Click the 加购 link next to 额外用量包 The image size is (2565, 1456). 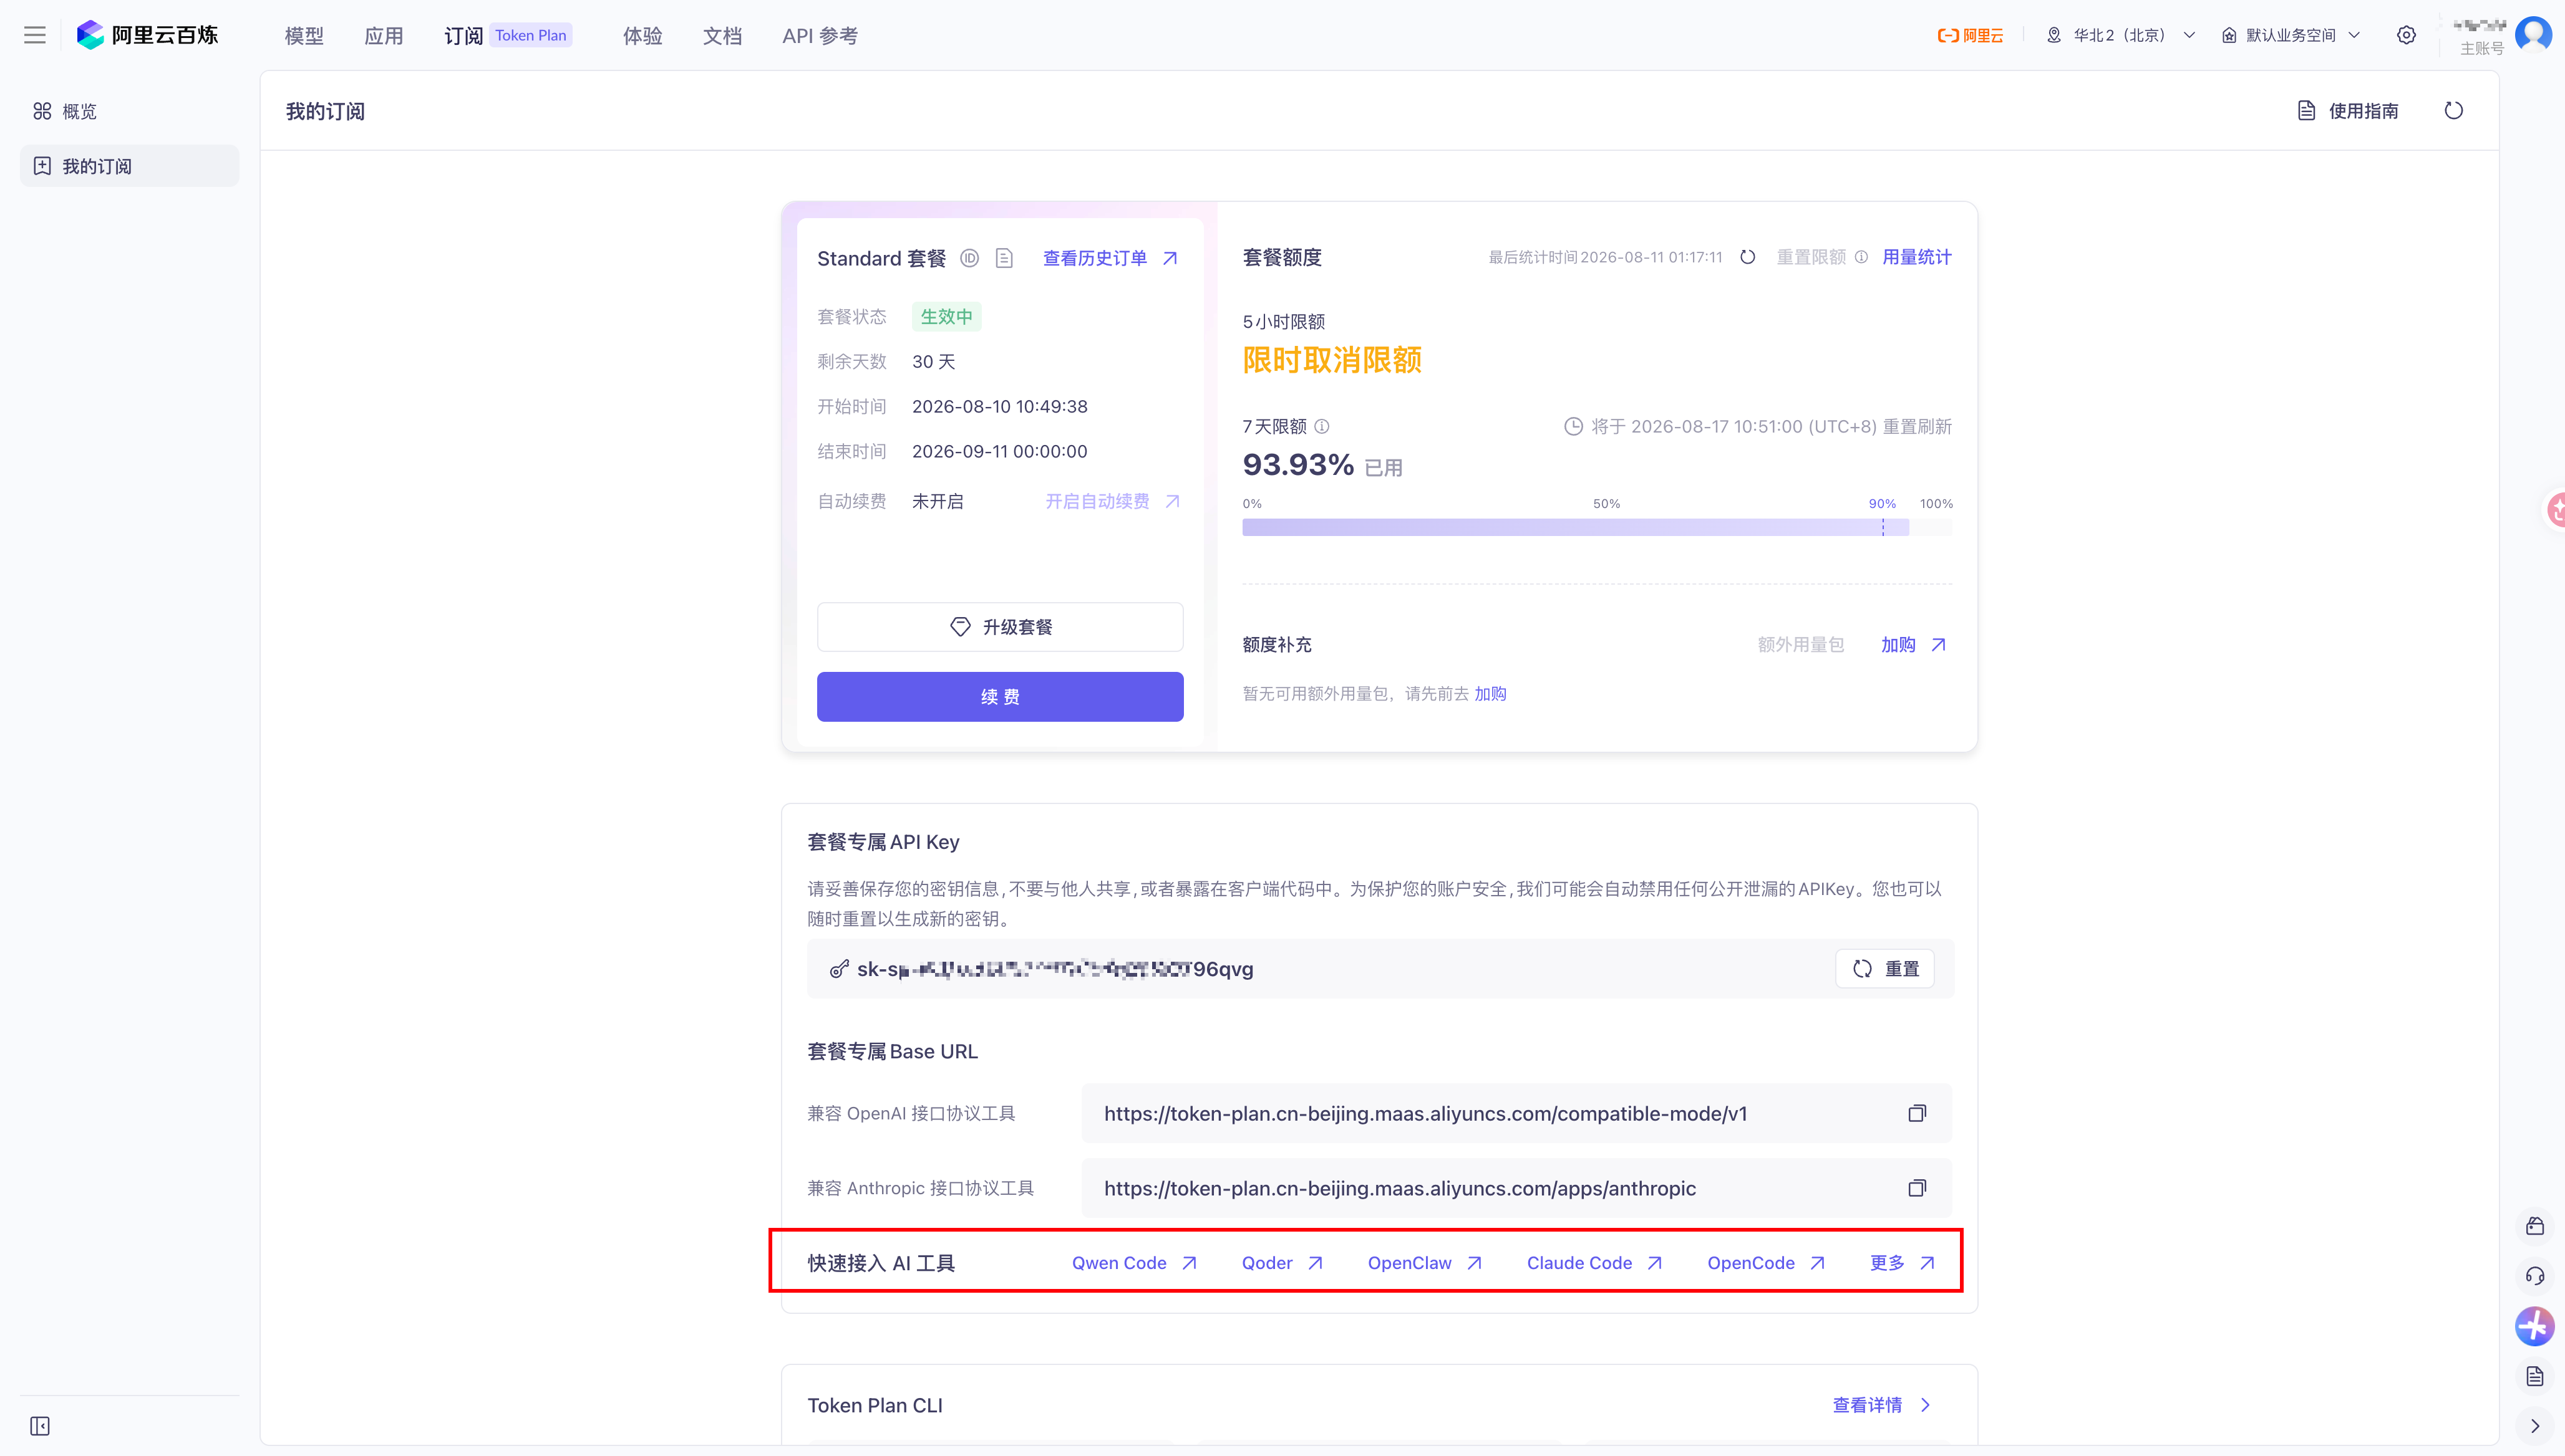pyautogui.click(x=1913, y=645)
